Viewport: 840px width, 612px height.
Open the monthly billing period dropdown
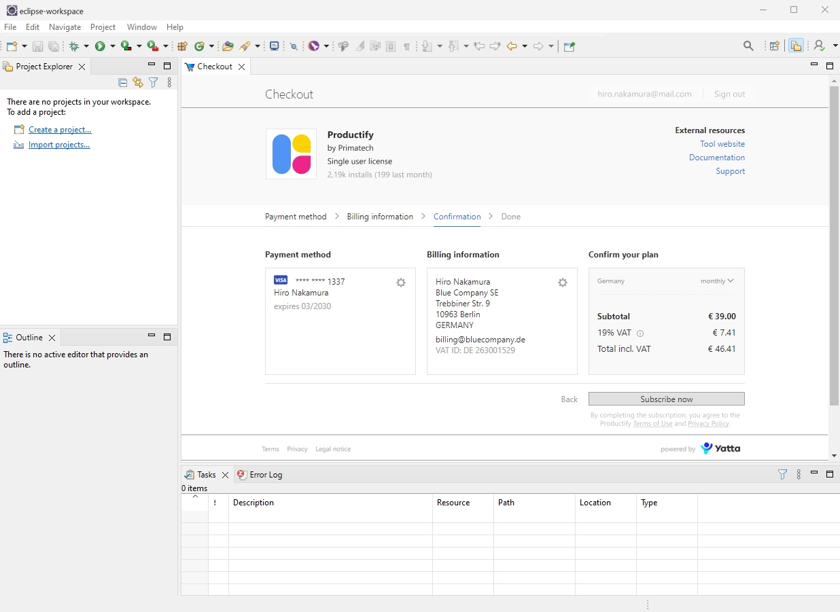click(x=717, y=281)
